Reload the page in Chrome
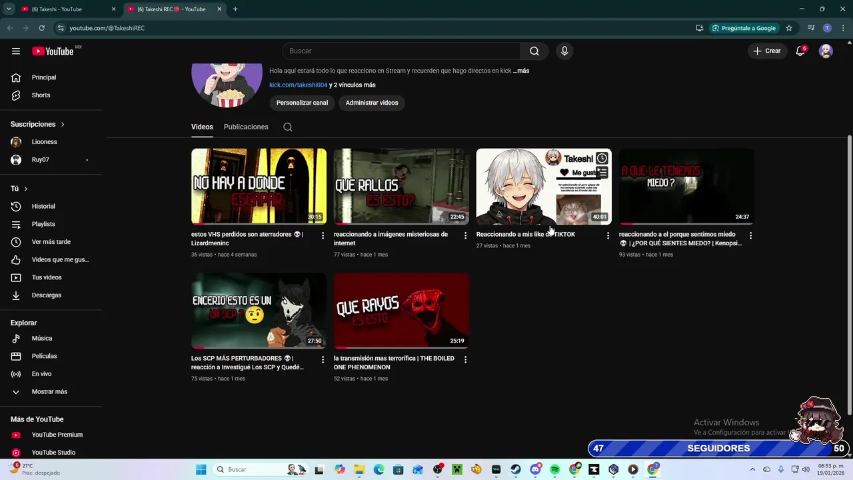853x480 pixels. [x=41, y=28]
